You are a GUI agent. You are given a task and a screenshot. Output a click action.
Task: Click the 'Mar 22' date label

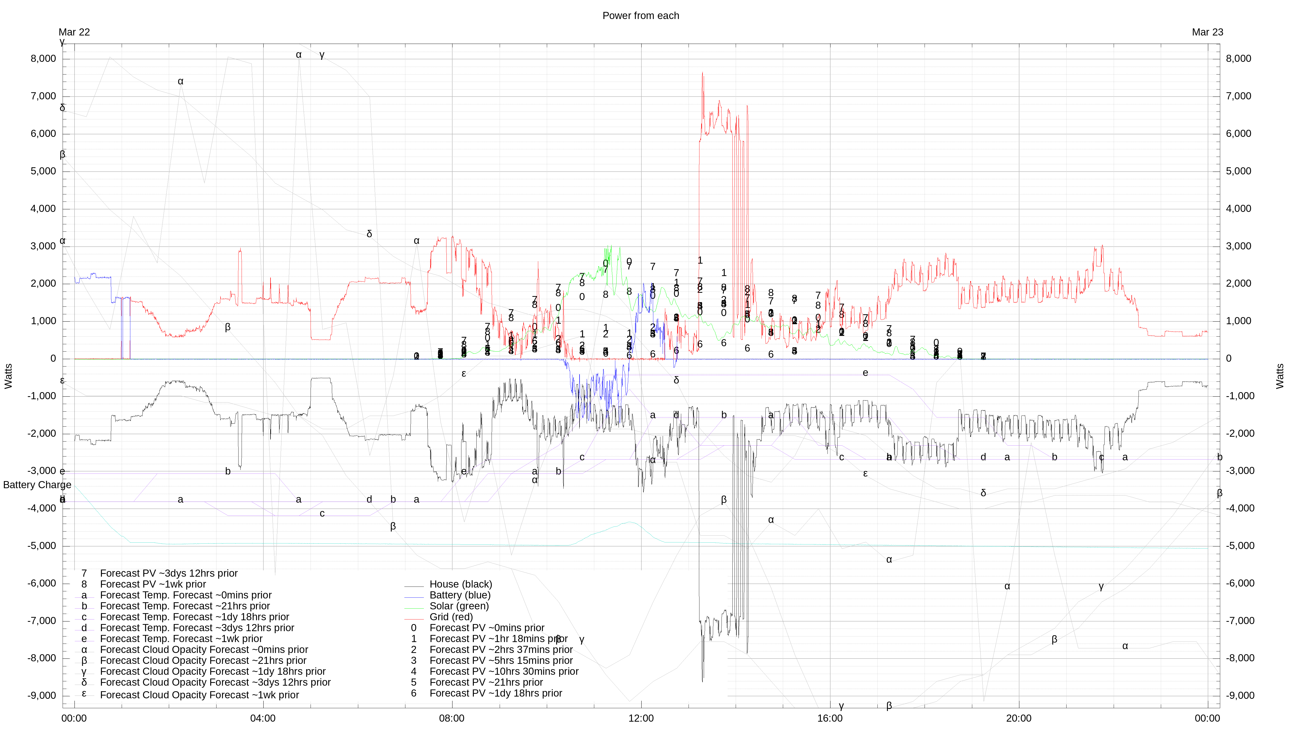click(74, 32)
